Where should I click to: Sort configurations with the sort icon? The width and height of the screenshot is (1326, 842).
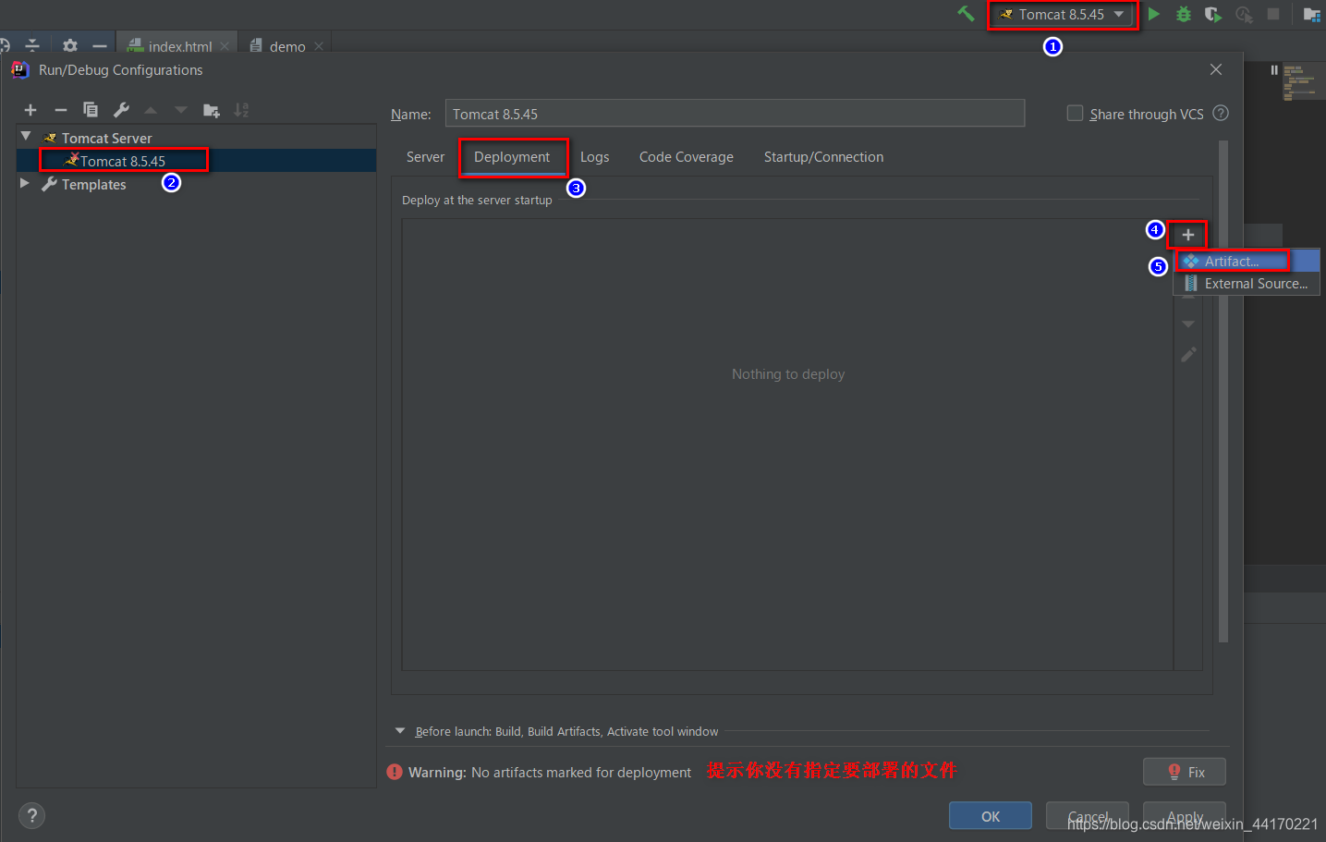coord(241,110)
